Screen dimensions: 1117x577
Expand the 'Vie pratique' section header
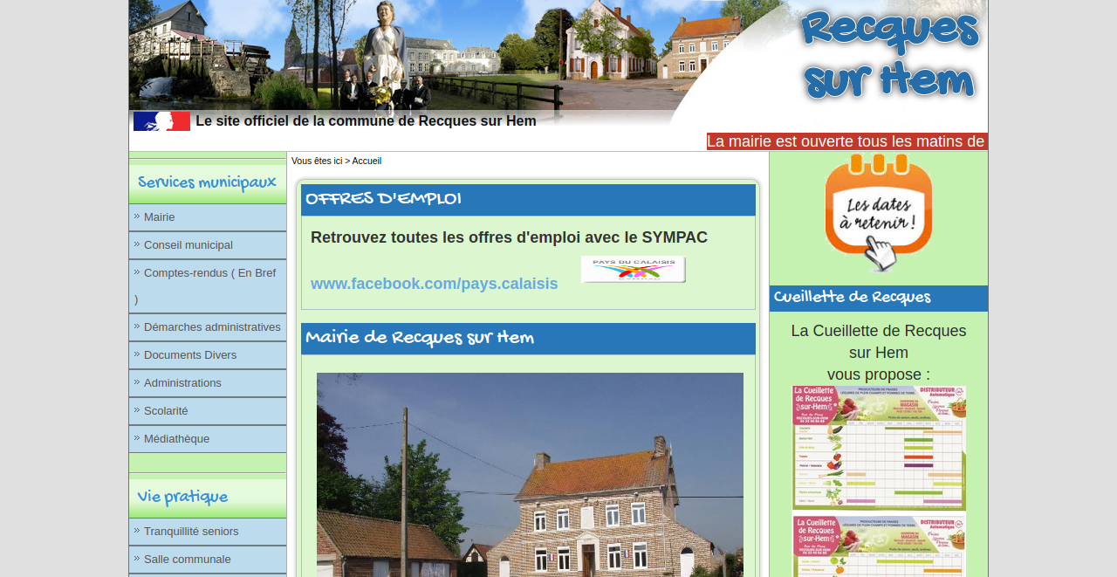click(x=183, y=496)
